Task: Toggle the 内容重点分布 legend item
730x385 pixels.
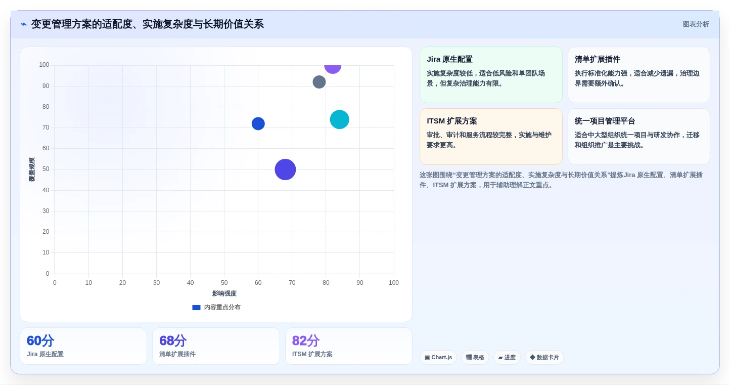Action: 216,307
